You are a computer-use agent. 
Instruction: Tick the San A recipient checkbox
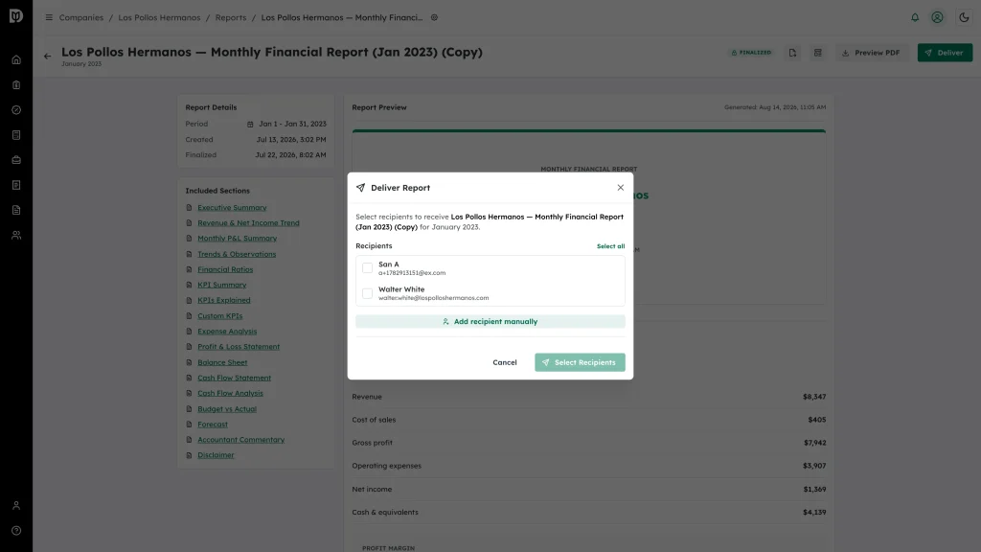pyautogui.click(x=367, y=268)
